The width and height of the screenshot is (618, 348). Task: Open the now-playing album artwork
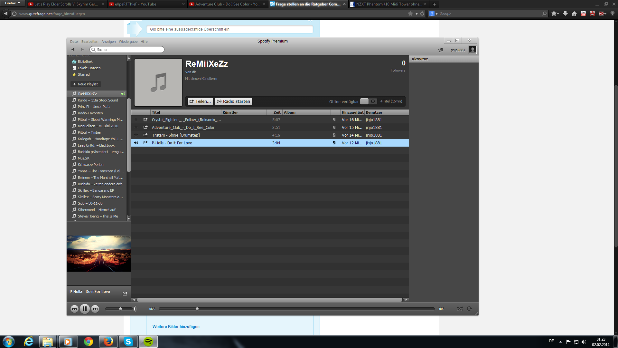coord(99,254)
